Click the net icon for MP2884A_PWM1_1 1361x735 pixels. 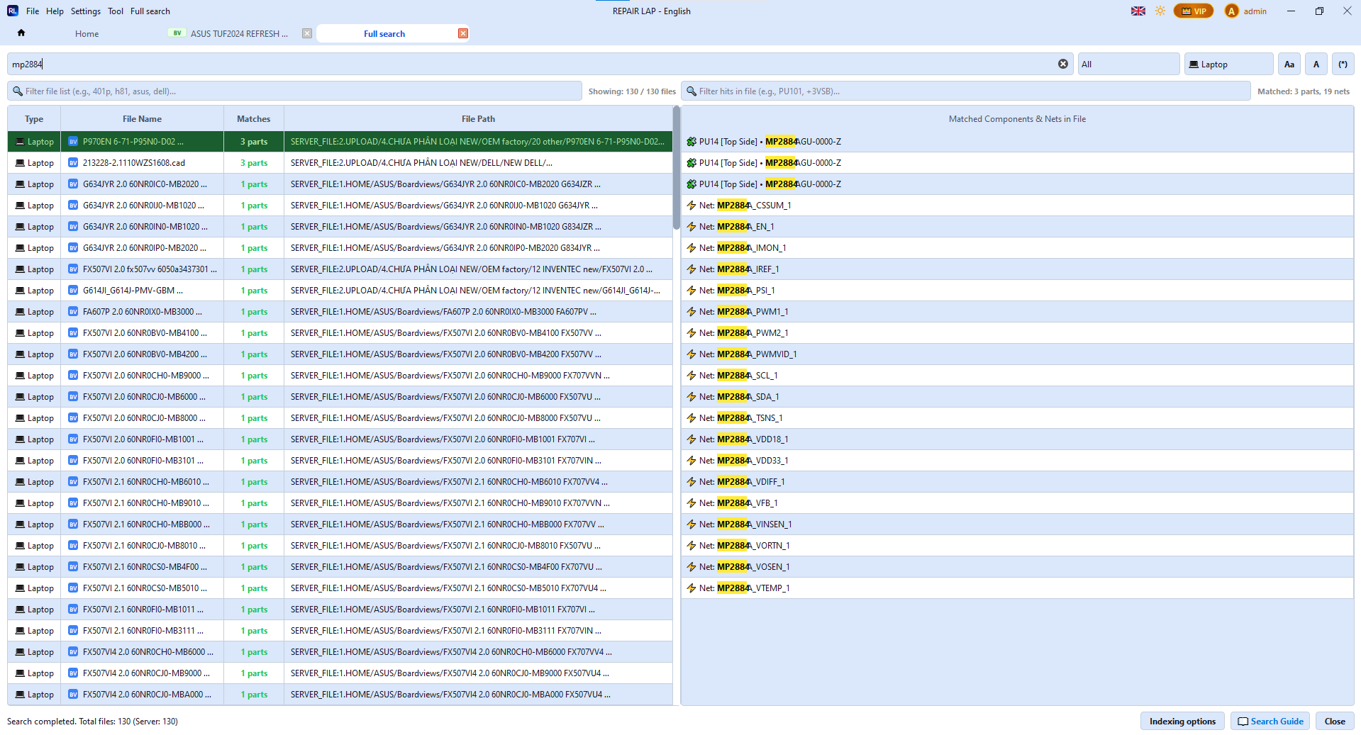point(691,311)
